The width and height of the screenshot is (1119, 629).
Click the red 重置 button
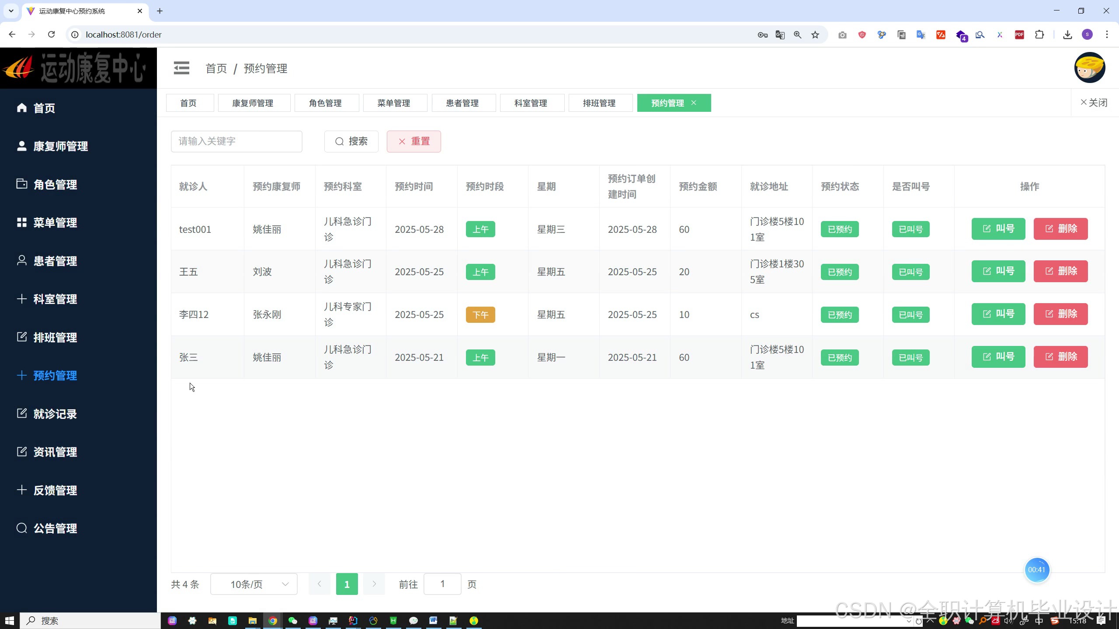tap(414, 141)
